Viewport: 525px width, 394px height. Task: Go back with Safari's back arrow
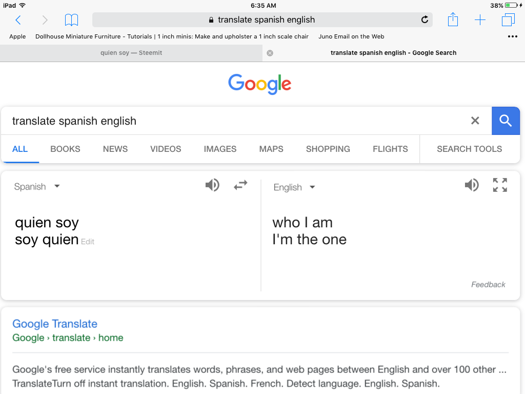(18, 20)
